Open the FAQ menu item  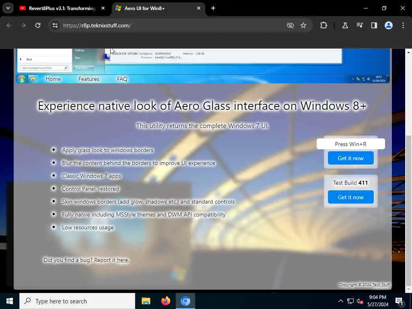click(x=122, y=79)
